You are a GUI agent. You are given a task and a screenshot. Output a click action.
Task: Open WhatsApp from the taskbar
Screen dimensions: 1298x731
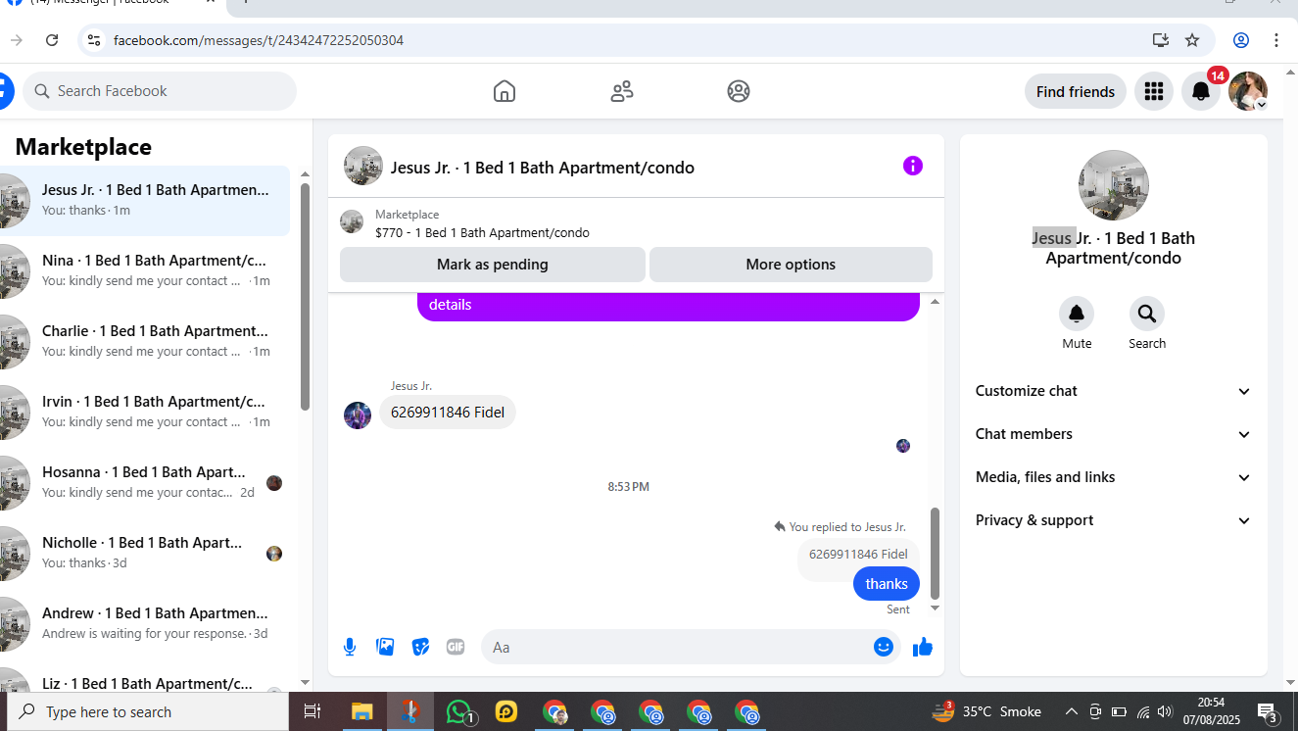click(459, 712)
